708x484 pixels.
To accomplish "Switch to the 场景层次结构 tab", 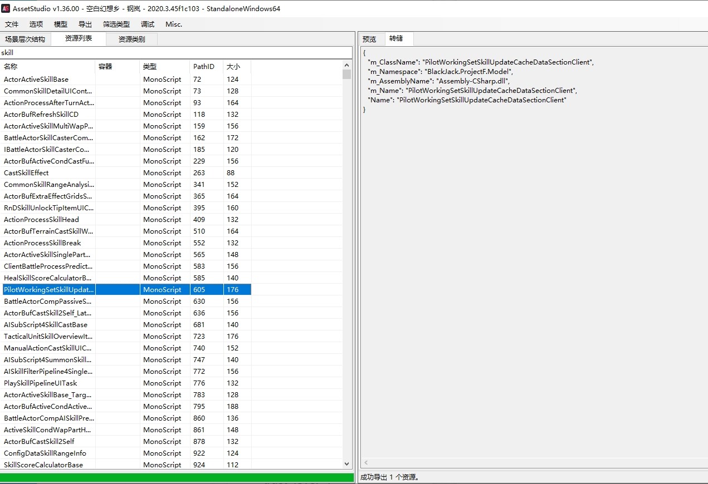I will pos(25,39).
